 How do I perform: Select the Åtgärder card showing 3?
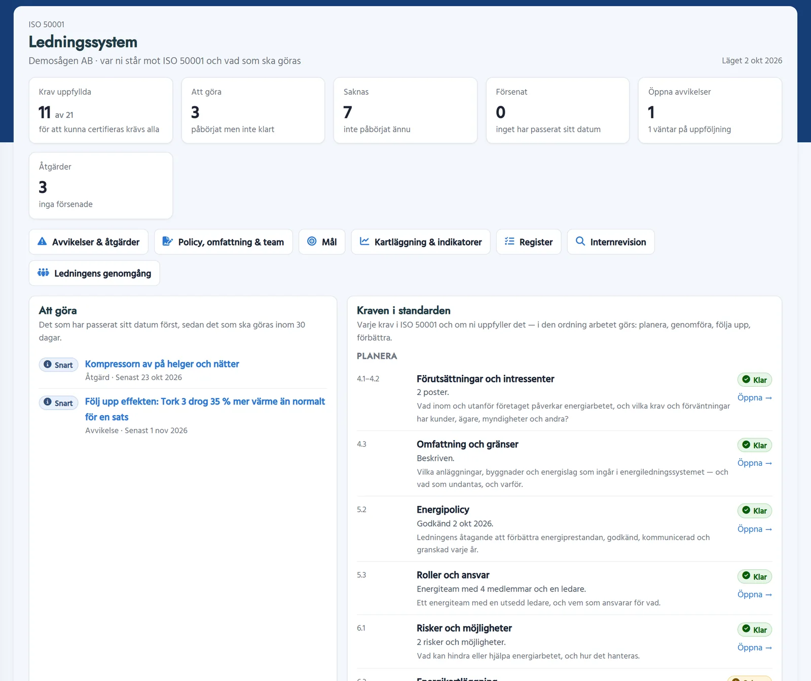tap(101, 186)
